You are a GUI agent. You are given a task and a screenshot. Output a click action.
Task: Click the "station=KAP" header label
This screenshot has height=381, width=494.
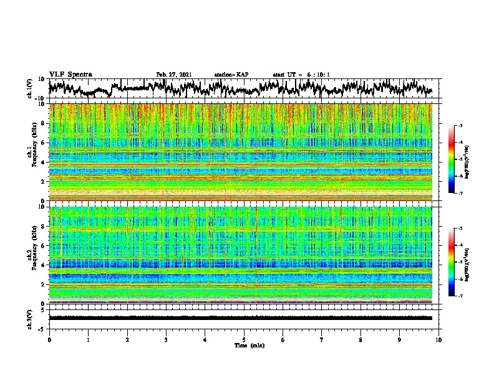point(231,75)
